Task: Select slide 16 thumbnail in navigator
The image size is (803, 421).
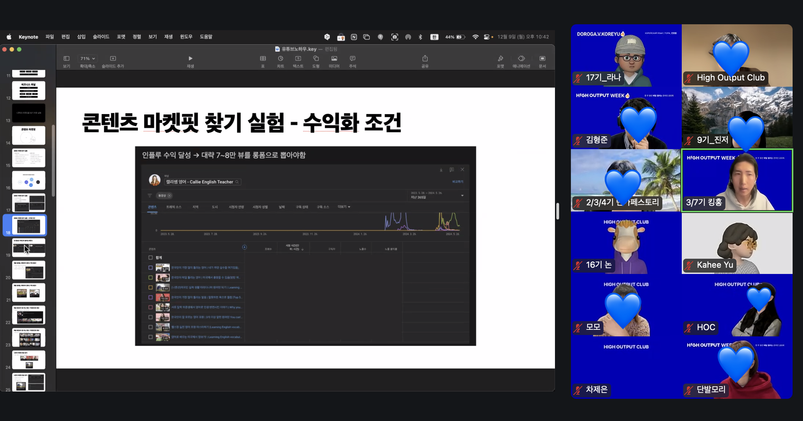Action: pyautogui.click(x=29, y=180)
